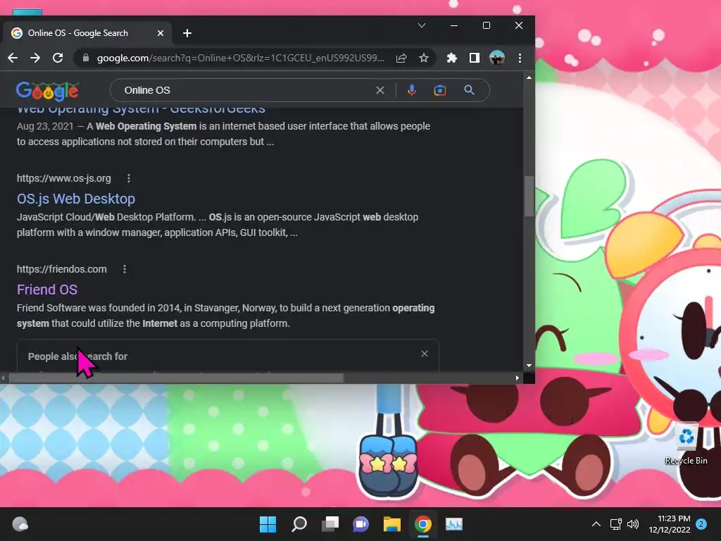721x541 pixels.
Task: Open the tab search chevron in title bar
Action: pos(422,25)
